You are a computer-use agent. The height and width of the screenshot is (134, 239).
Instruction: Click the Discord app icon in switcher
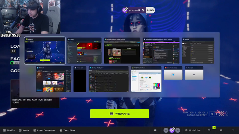coord(145,39)
